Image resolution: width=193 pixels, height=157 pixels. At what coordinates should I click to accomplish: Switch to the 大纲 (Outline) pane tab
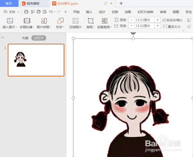click(25, 38)
